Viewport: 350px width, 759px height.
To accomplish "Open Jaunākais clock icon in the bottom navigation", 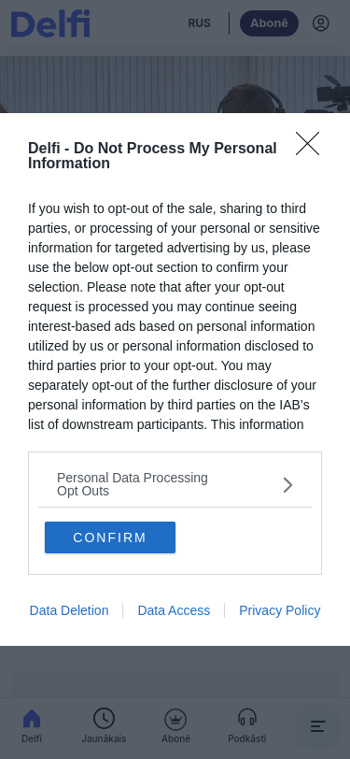I will pos(104,719).
